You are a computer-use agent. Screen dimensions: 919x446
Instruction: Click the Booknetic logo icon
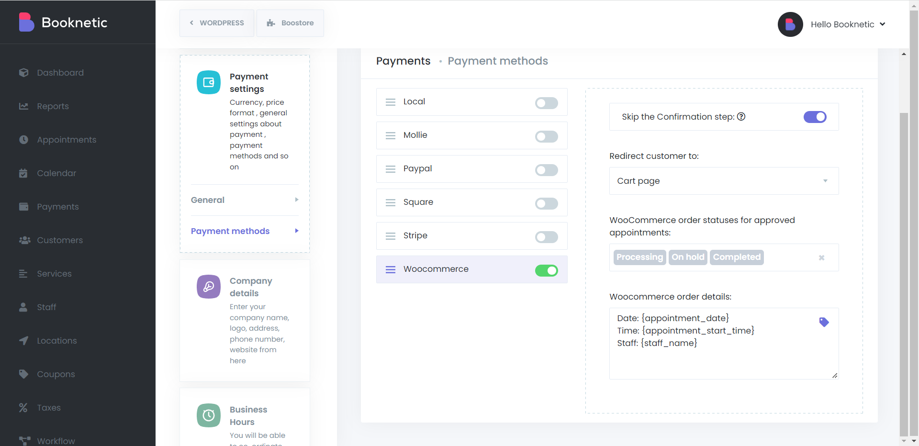click(x=26, y=22)
